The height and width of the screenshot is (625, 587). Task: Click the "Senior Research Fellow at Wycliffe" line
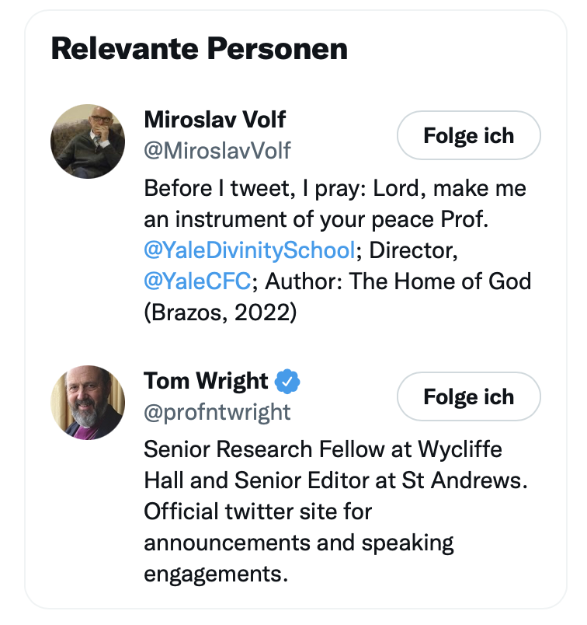(x=323, y=450)
